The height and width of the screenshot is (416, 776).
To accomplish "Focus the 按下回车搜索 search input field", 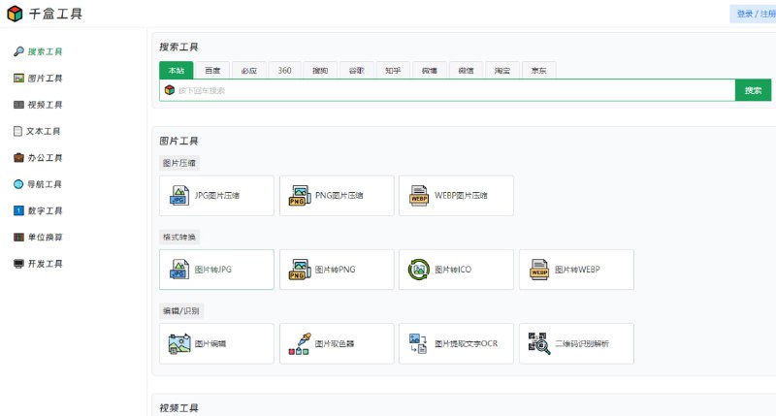I will [x=447, y=90].
